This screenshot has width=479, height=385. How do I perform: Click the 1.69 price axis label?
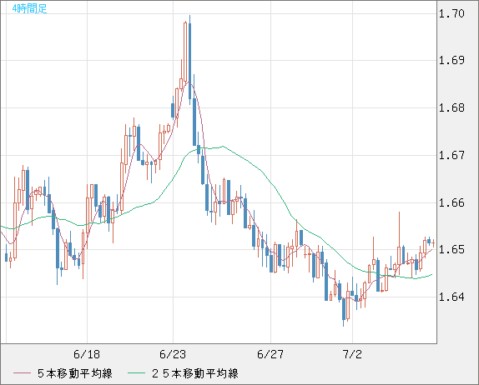coord(451,60)
